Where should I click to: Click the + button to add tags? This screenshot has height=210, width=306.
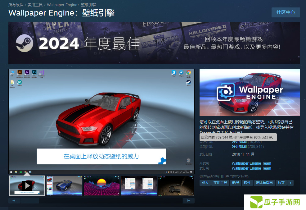point(290,183)
